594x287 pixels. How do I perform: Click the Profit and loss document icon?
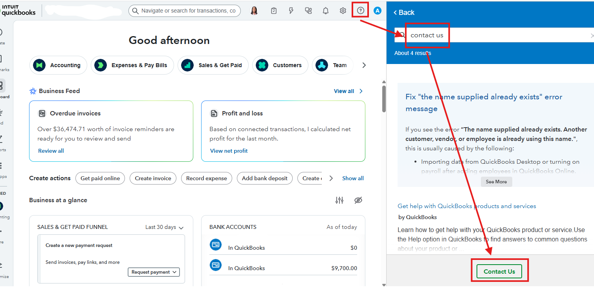tap(214, 113)
